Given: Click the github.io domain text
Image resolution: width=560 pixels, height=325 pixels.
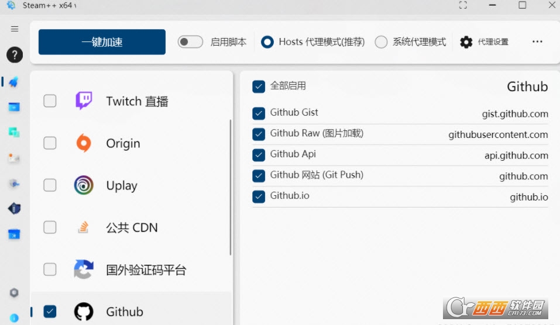Looking at the screenshot, I should pyautogui.click(x=529, y=197).
